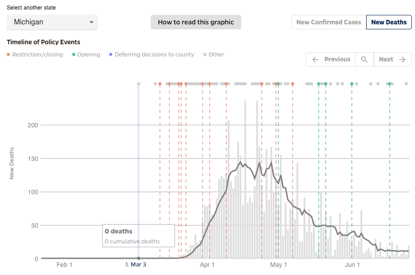This screenshot has height=275, width=415.
Task: Click the 0 deaths tooltip box
Action: pyautogui.click(x=138, y=236)
